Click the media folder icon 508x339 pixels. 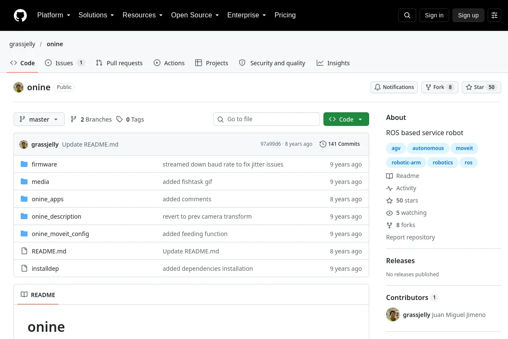(x=24, y=182)
